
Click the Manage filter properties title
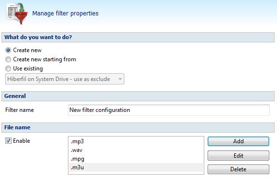point(66,14)
